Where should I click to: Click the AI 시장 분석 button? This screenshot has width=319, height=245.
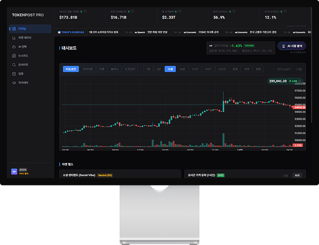click(x=291, y=46)
